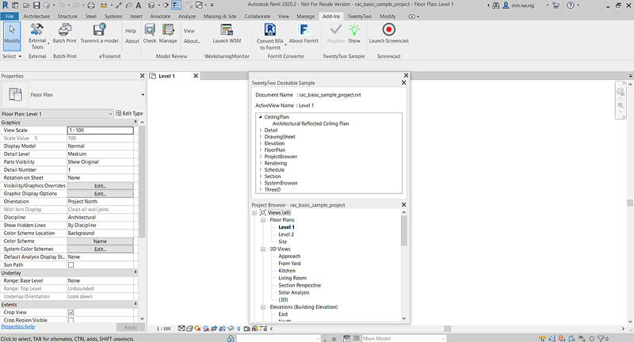This screenshot has width=634, height=342.
Task: Click the Batch Print icon
Action: tap(64, 31)
